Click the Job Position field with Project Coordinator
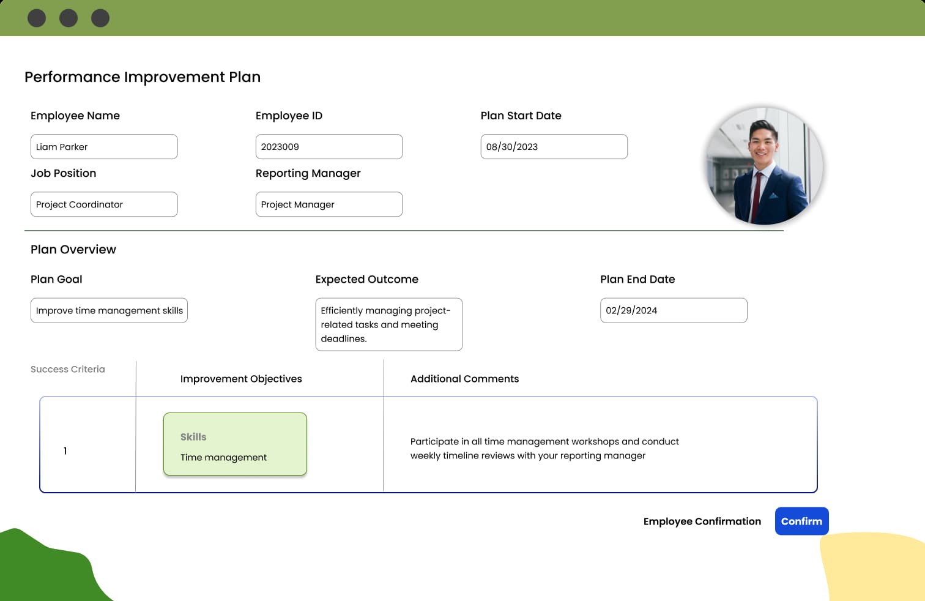The width and height of the screenshot is (925, 601). point(104,204)
